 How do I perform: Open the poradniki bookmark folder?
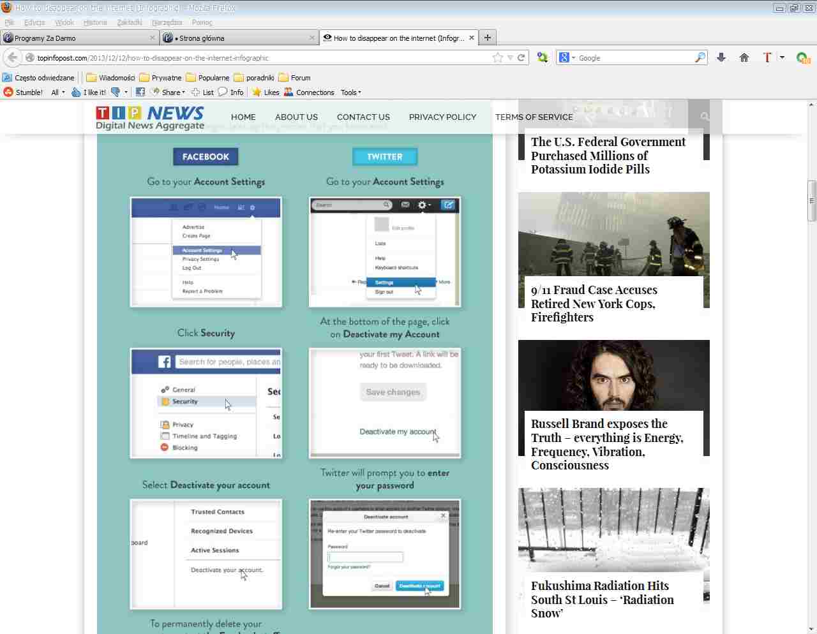pyautogui.click(x=254, y=78)
